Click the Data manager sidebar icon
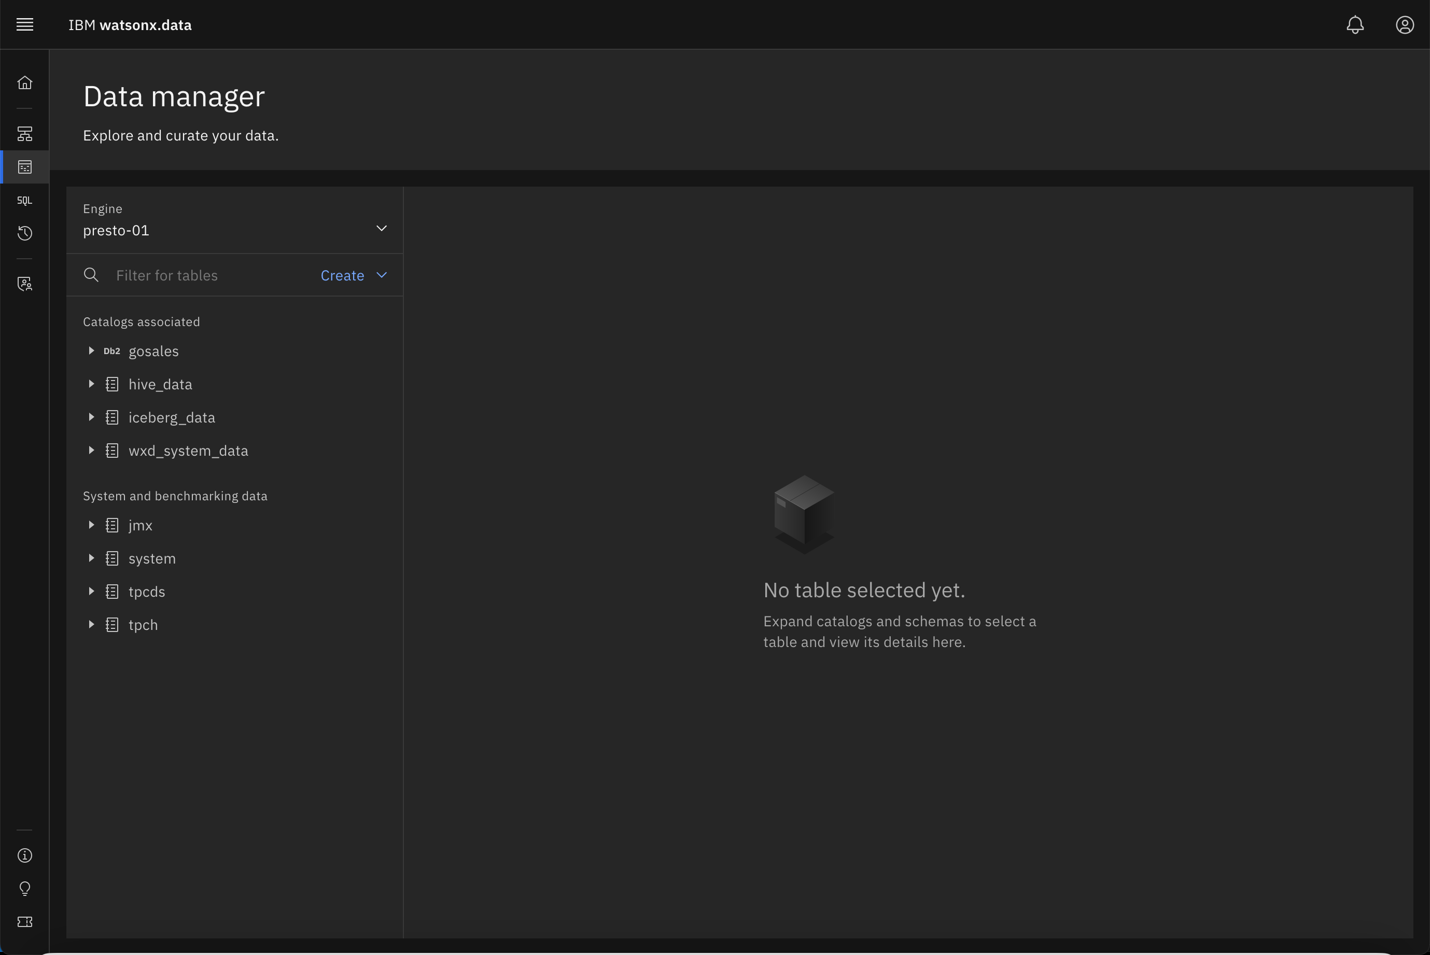Screen dimensions: 1430x955 (x=24, y=166)
